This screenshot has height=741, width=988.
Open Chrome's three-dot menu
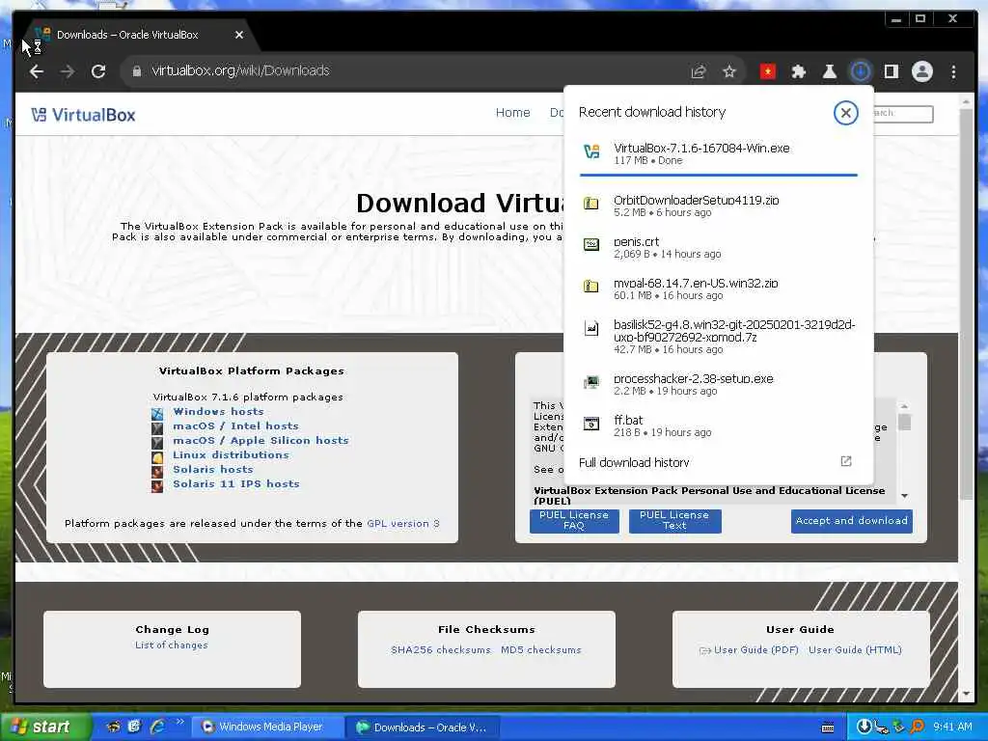tap(953, 71)
